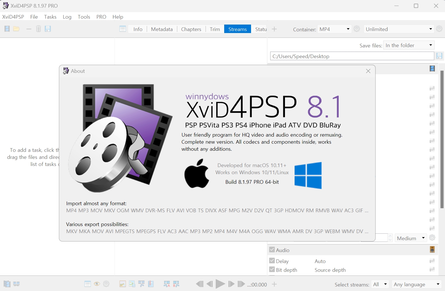Open the Tasks menu
Screen dimensions: 445x291
click(50, 17)
